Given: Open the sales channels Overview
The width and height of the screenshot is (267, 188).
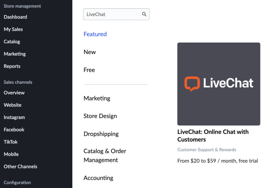Looking at the screenshot, I should (x=14, y=93).
